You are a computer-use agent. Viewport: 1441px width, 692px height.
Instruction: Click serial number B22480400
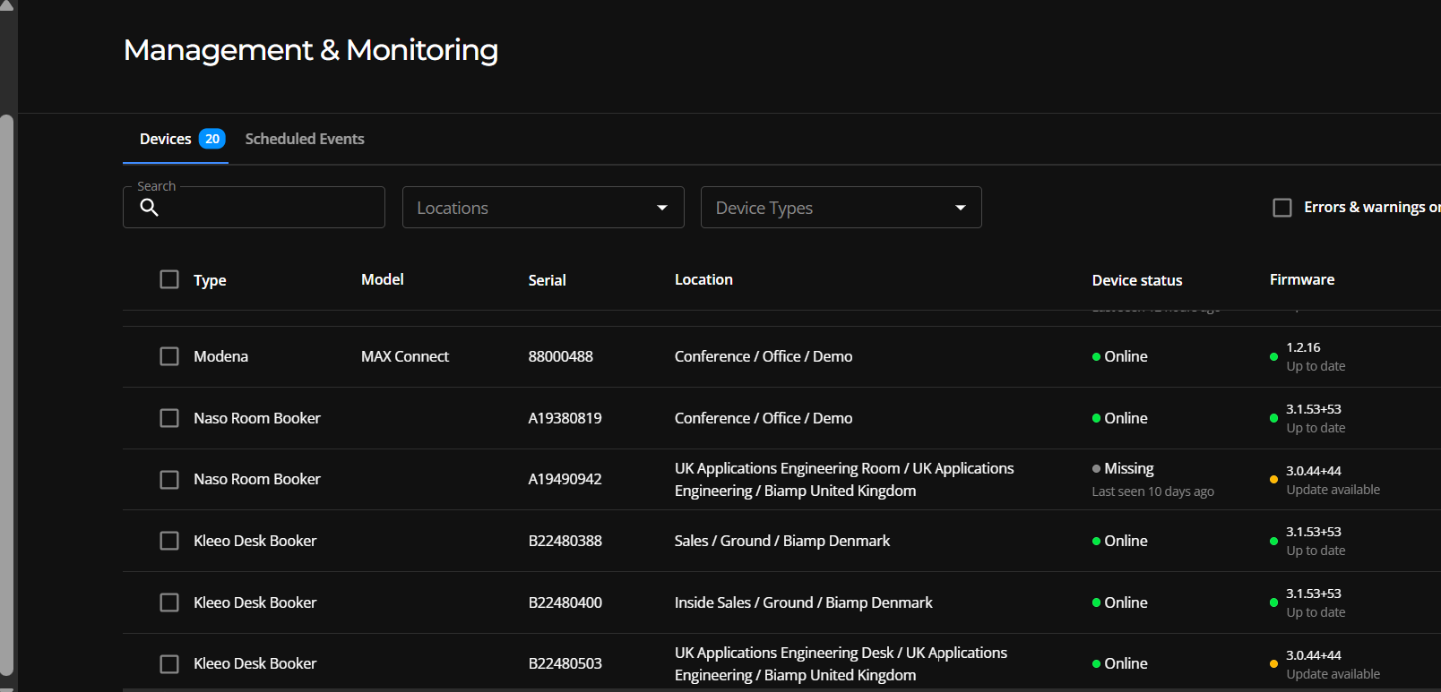point(565,602)
